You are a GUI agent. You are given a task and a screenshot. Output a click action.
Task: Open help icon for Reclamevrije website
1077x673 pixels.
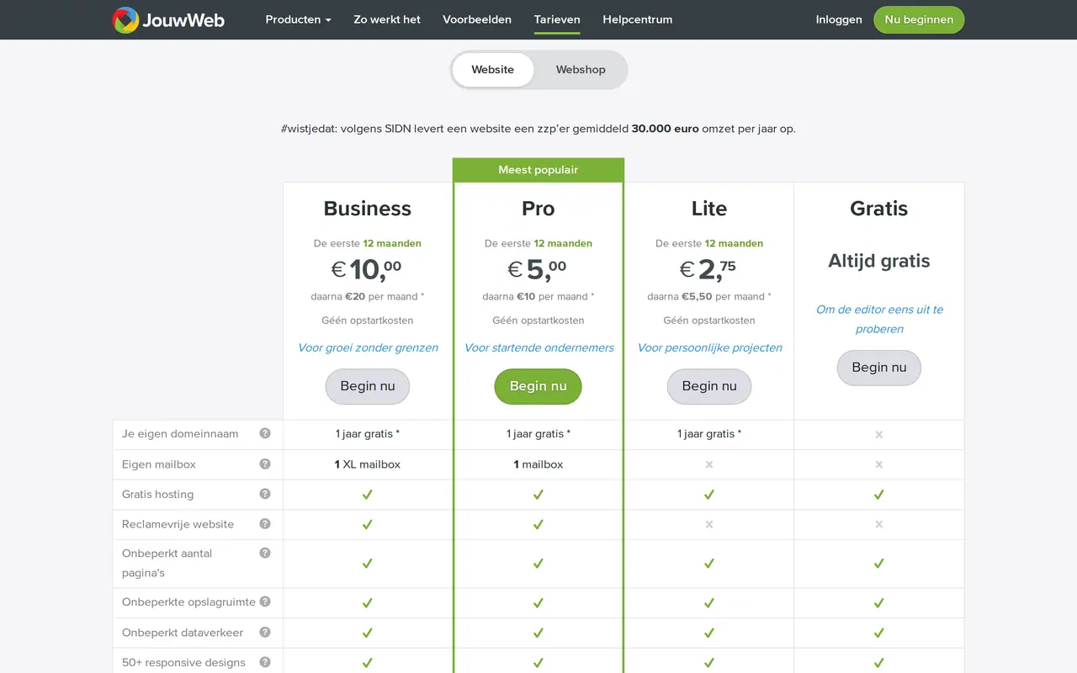pos(265,524)
